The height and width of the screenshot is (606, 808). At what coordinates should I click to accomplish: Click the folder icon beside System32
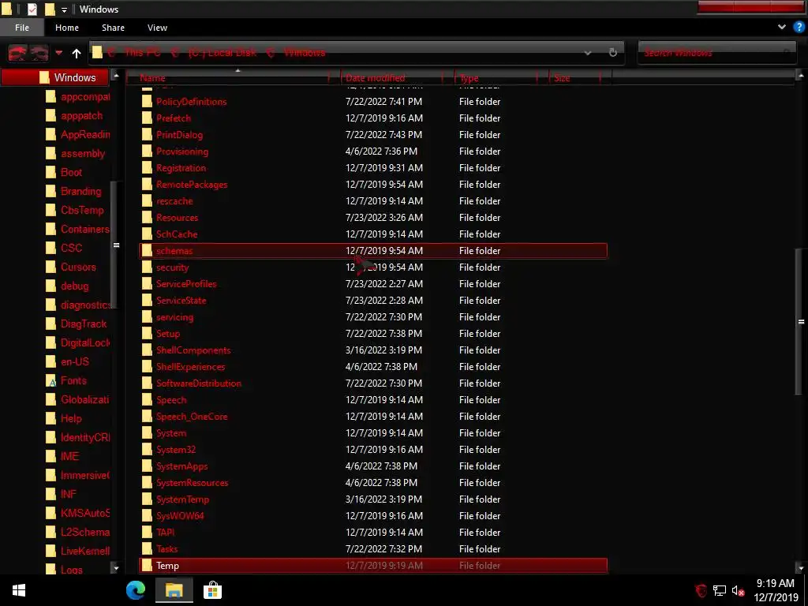point(147,449)
